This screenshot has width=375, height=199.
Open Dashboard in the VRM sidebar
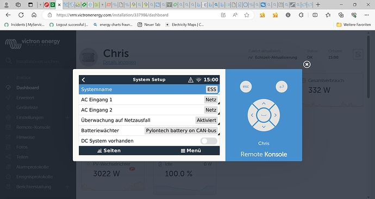tap(28, 88)
